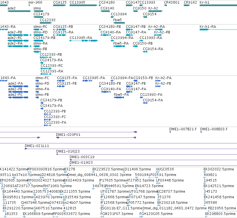237x218 pixels.
Task: Select the Fbw5-PA protein feature
Action: click(119, 97)
